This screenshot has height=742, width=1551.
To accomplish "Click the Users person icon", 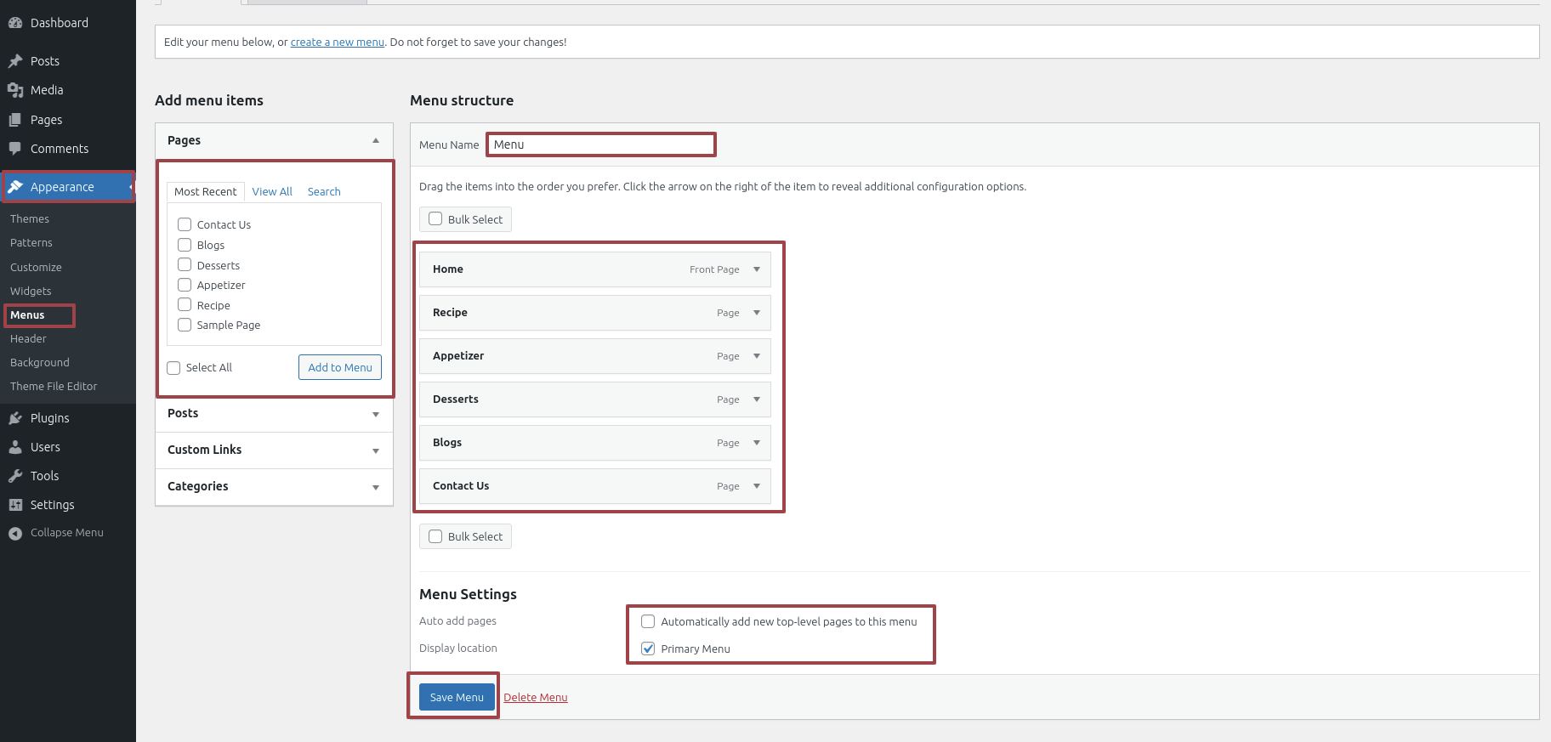I will (x=15, y=447).
